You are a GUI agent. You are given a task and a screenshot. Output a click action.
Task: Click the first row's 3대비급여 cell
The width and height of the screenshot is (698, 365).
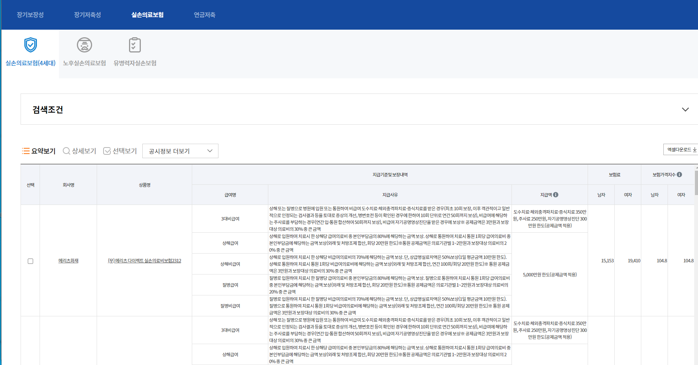[x=230, y=219]
